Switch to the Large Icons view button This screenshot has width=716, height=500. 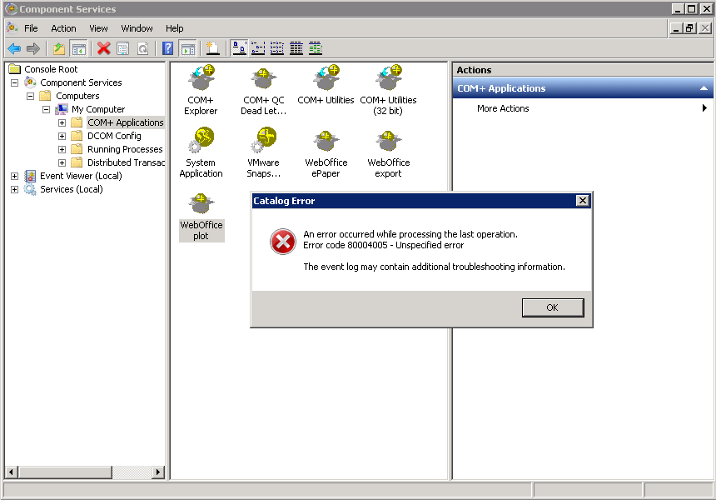point(239,48)
